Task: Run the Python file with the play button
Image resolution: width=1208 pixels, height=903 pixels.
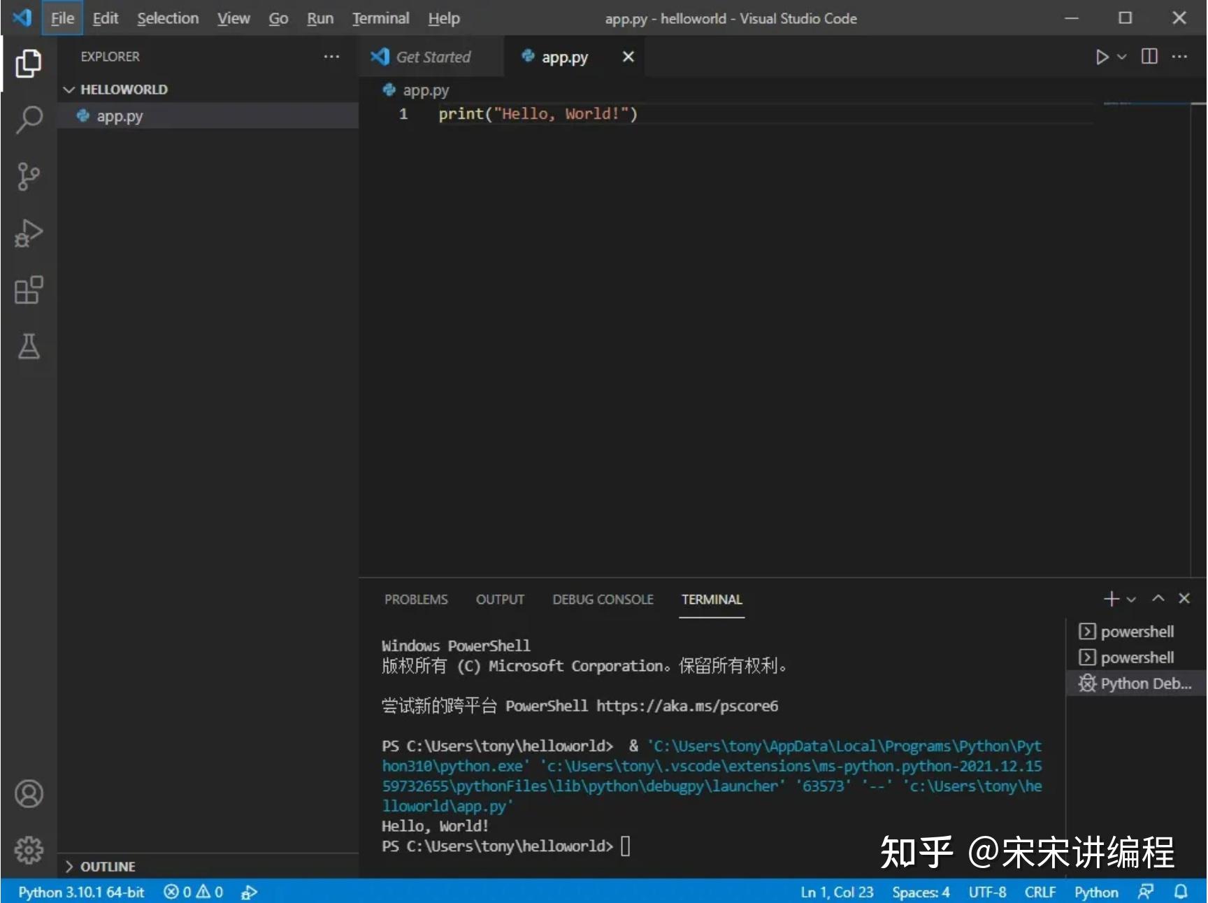Action: click(x=1103, y=57)
